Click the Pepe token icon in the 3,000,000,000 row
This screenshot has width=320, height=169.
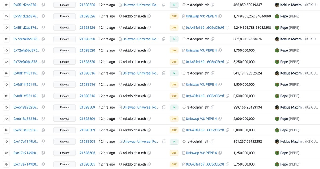pos(277,130)
